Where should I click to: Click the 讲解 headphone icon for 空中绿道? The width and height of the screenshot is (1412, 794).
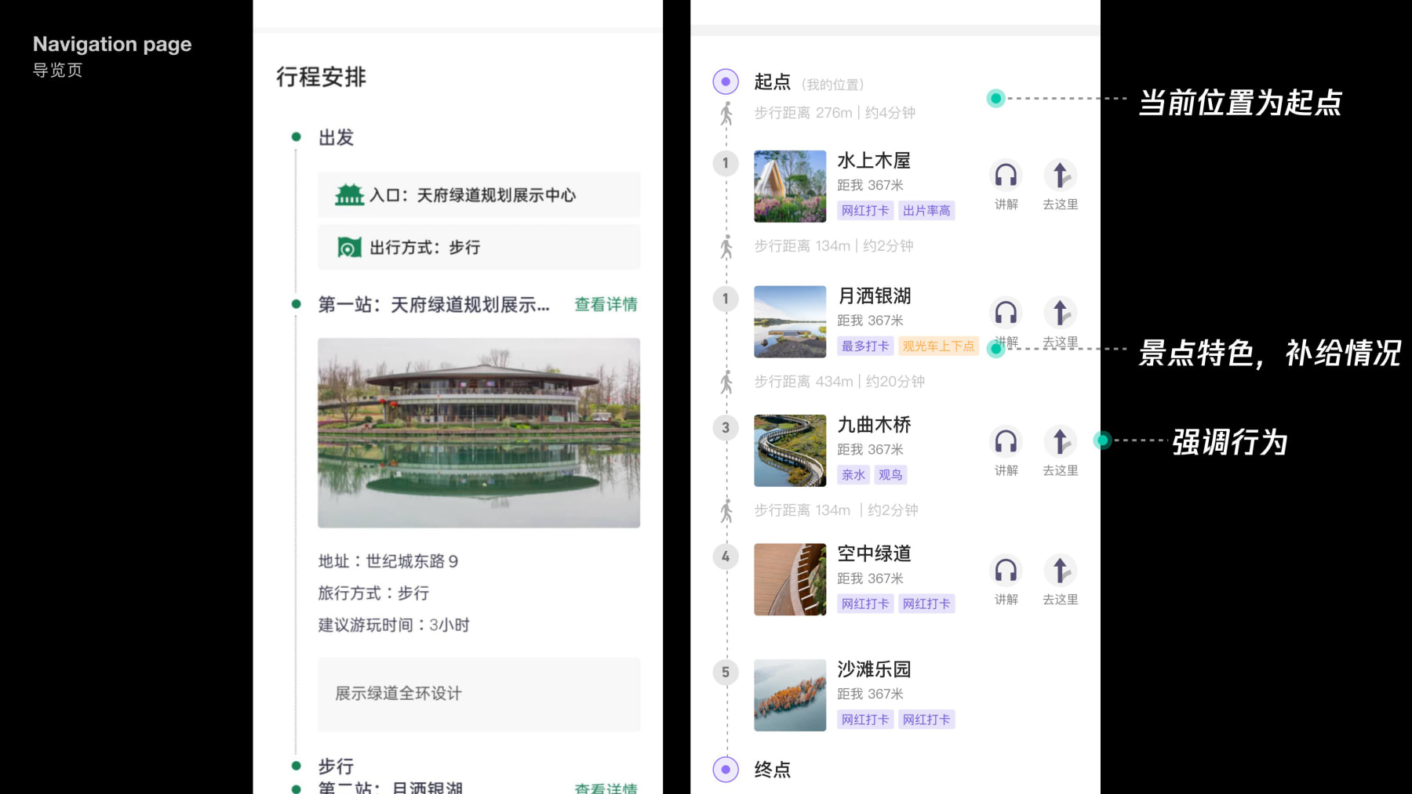[x=1005, y=571]
